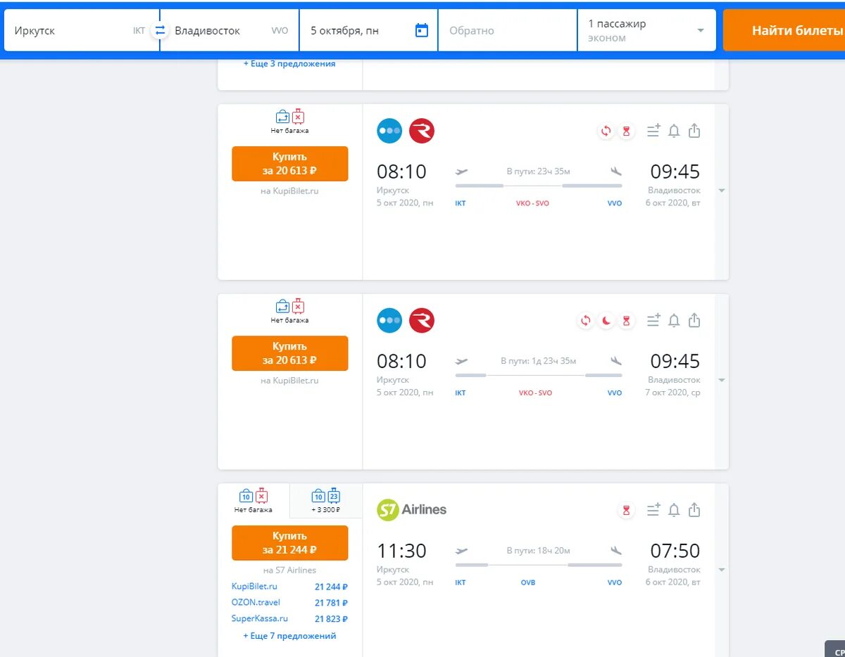Image resolution: width=845 pixels, height=657 pixels.
Task: Set price alert bell on 1д 23ч 35м flight
Action: 674,321
